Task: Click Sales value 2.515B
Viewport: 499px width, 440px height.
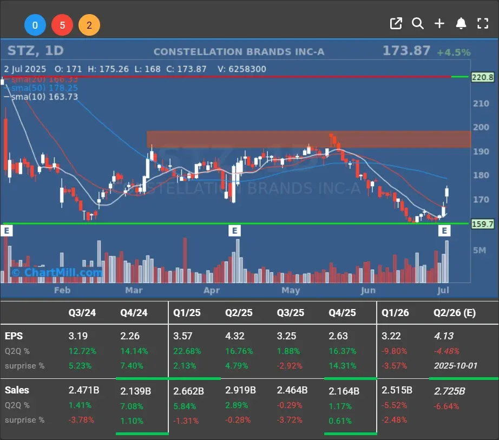Action: coord(397,390)
